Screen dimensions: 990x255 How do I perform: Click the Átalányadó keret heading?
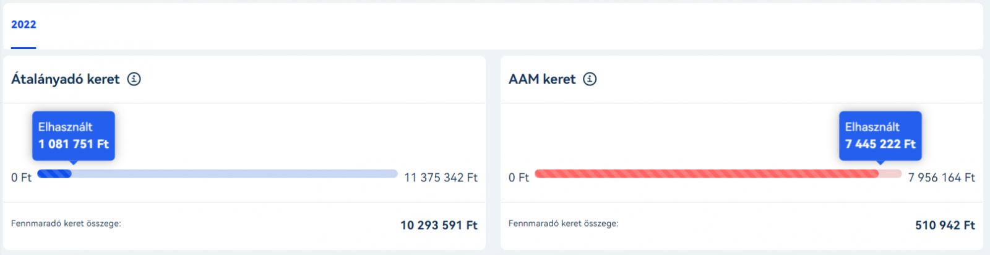coord(65,79)
